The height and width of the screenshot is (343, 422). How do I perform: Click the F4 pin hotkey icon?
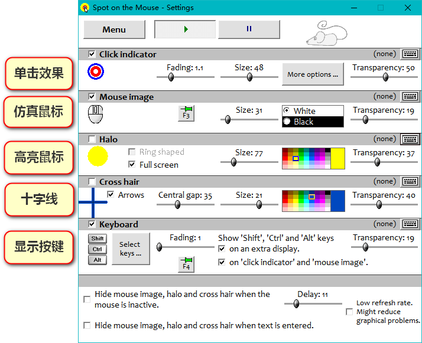click(x=186, y=264)
